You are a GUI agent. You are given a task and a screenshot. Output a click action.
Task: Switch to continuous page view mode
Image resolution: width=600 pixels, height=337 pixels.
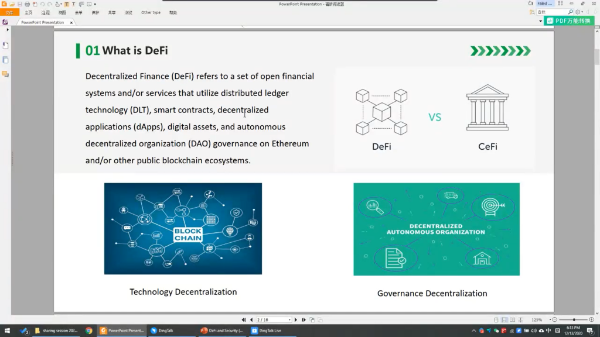[504, 320]
